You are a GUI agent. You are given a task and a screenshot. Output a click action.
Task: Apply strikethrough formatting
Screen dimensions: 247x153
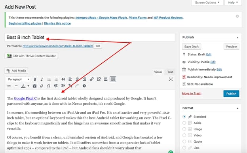click(9, 86)
